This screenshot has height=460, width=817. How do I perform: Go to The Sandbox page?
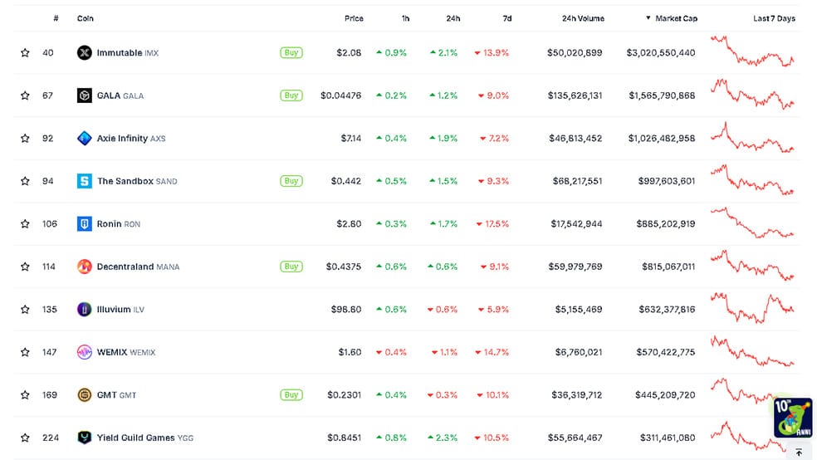coord(137,181)
